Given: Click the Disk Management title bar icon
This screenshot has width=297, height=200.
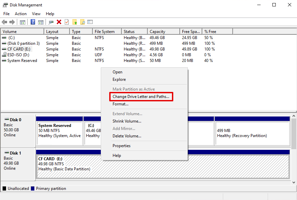Looking at the screenshot, I should pyautogui.click(x=5, y=5).
